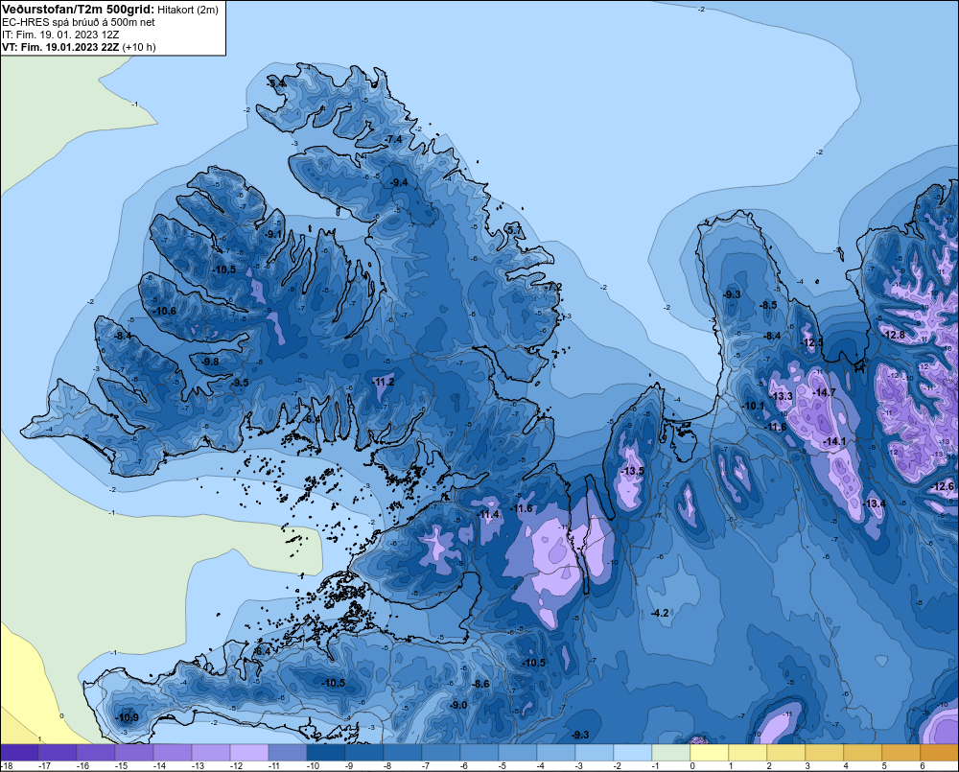959x772 pixels.
Task: Click the '3' legend scale number
Action: [807, 766]
